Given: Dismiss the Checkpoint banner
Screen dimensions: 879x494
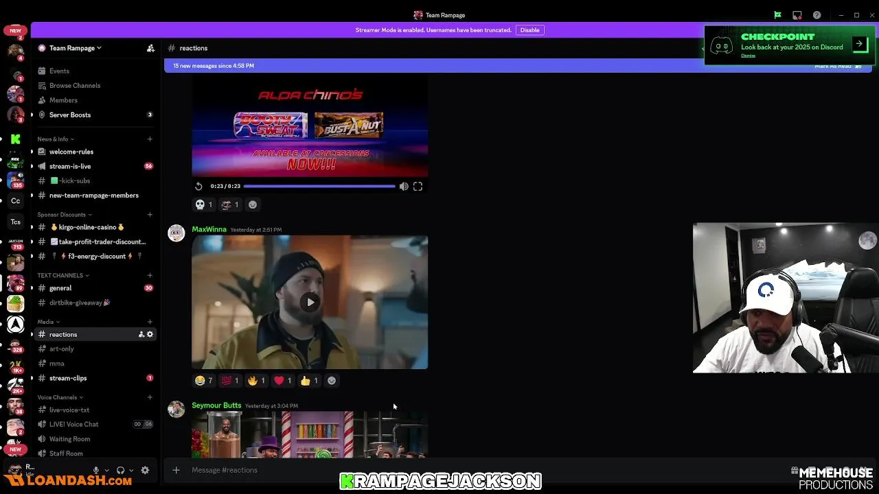Looking at the screenshot, I should [748, 56].
